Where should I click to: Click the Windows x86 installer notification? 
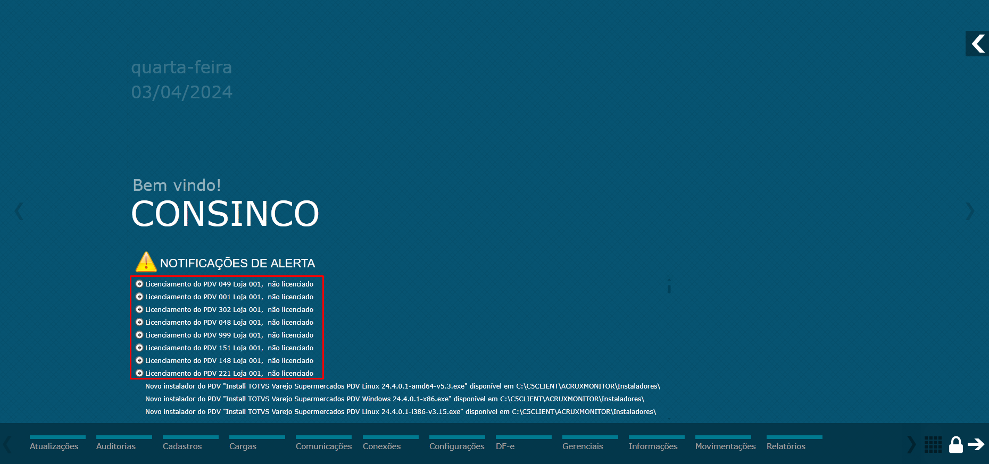395,399
